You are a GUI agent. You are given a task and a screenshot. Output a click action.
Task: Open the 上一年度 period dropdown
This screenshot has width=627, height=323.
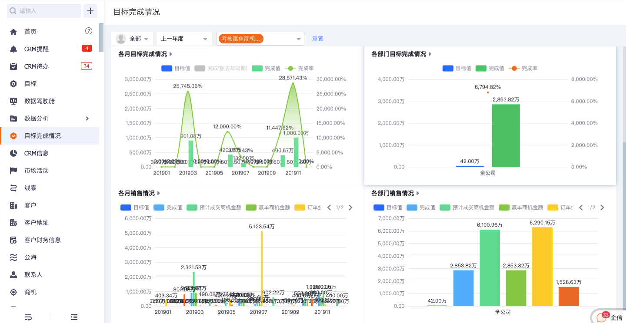[184, 39]
